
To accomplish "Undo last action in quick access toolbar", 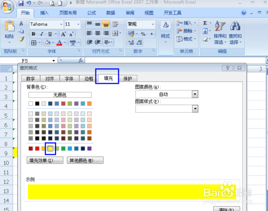I will coord(29,3).
